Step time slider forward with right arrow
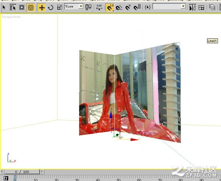 [x=42, y=171]
